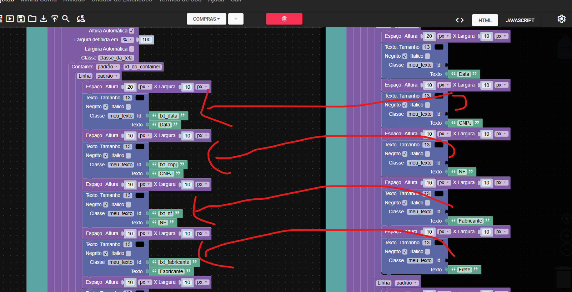Edit meu_texto class in txt_data block
572x292 pixels.
pos(121,116)
